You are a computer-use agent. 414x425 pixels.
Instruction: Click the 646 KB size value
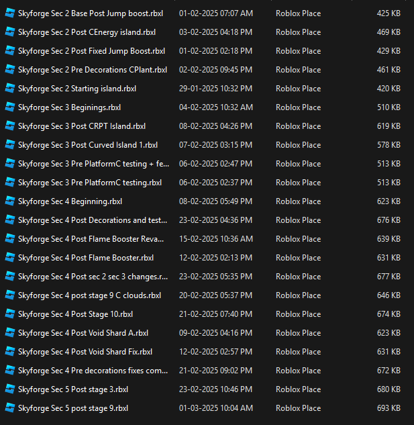tap(389, 295)
